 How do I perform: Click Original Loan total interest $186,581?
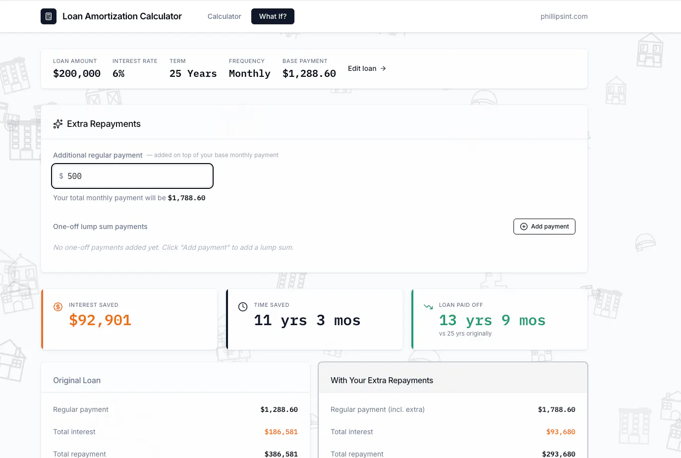[281, 432]
